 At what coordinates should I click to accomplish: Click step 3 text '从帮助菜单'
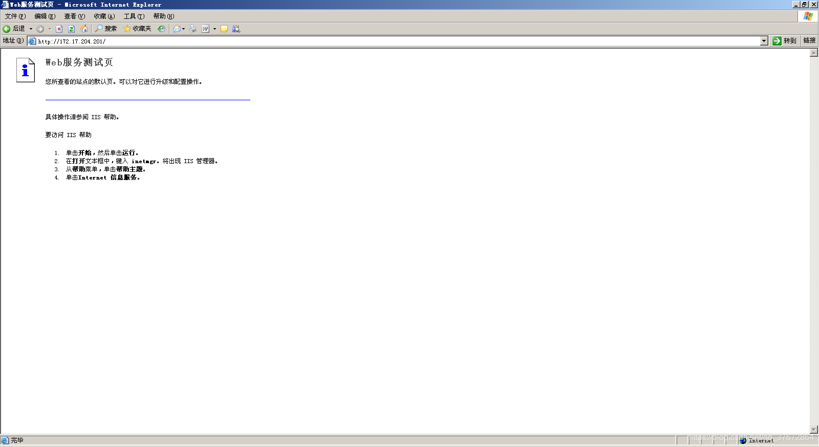tap(105, 169)
